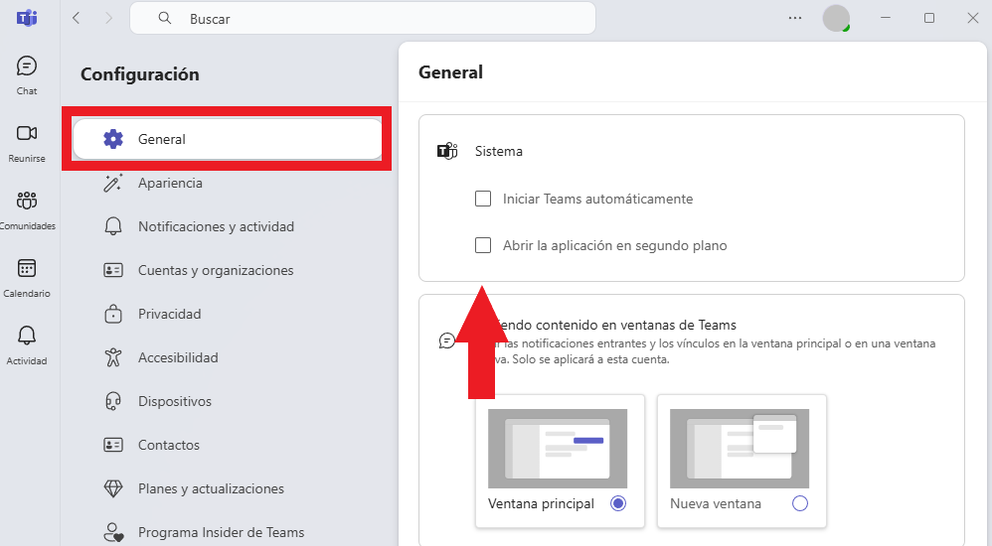
Task: Click the Teams logo in the top-left corner
Action: (x=27, y=18)
